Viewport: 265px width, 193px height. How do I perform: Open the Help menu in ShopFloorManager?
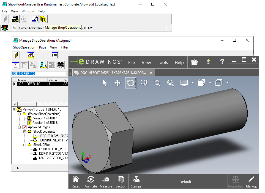point(41,11)
